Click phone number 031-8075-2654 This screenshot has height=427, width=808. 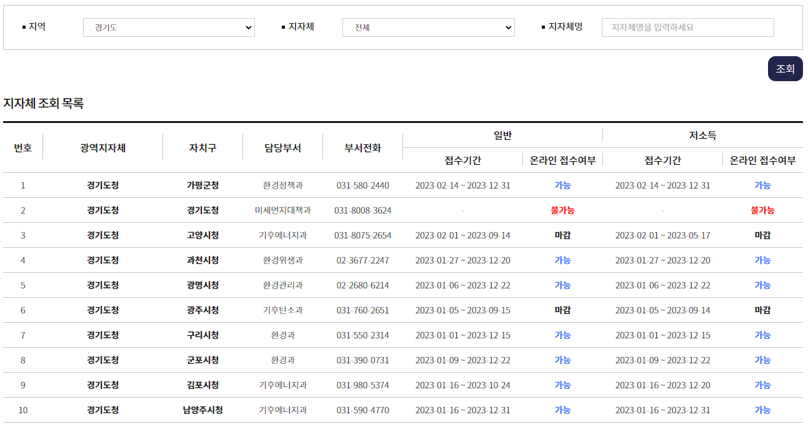[362, 235]
